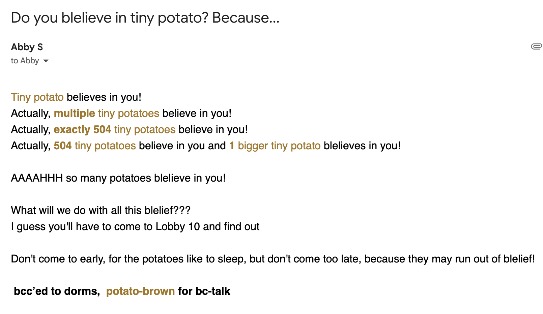Click "1 bigger tiny potato" phrase
The image size is (543, 314).
point(275,146)
